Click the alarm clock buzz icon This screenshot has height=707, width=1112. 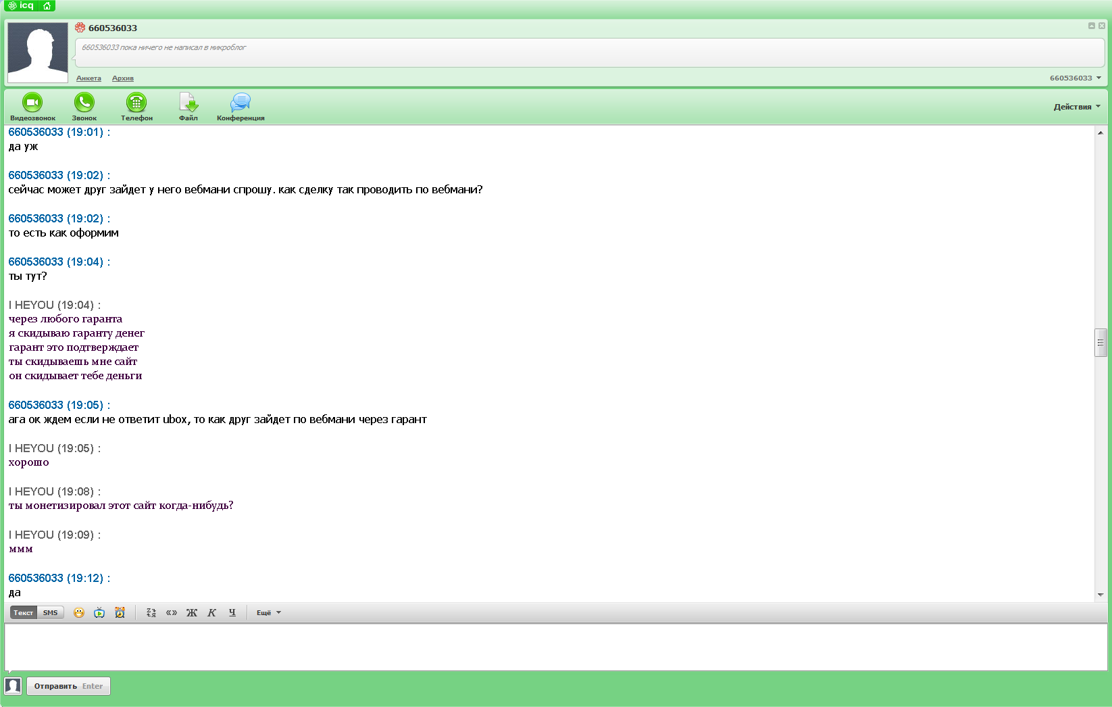pyautogui.click(x=120, y=612)
